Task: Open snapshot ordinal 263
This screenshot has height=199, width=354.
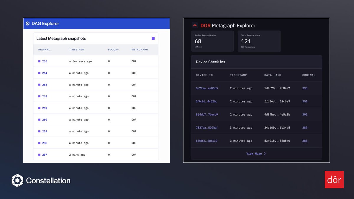Action: (x=45, y=85)
